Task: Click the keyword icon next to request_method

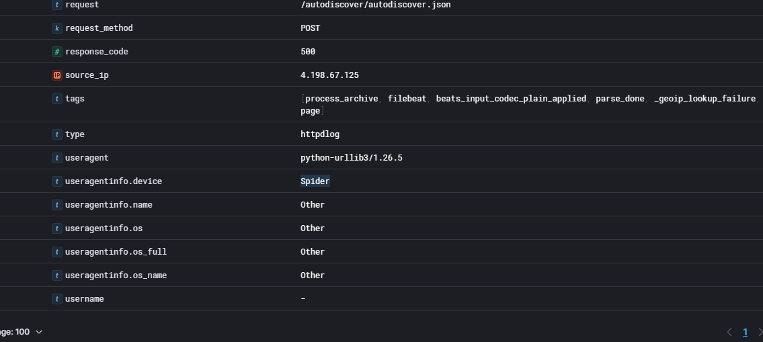Action: tap(57, 28)
